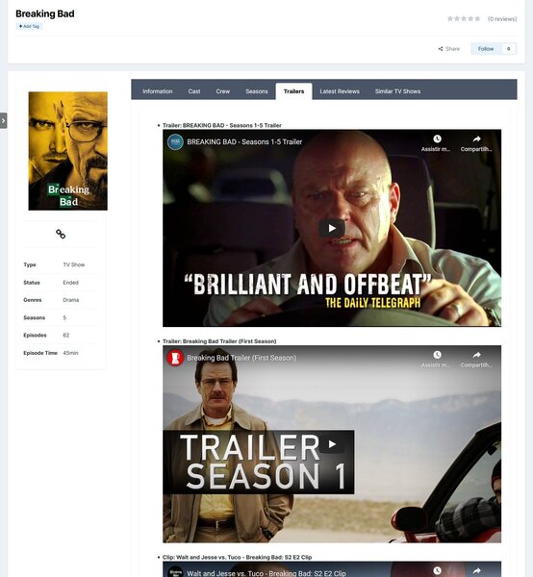Click share arrow on Seasons 1-5 Trailer video
The image size is (533, 577).
coord(476,138)
